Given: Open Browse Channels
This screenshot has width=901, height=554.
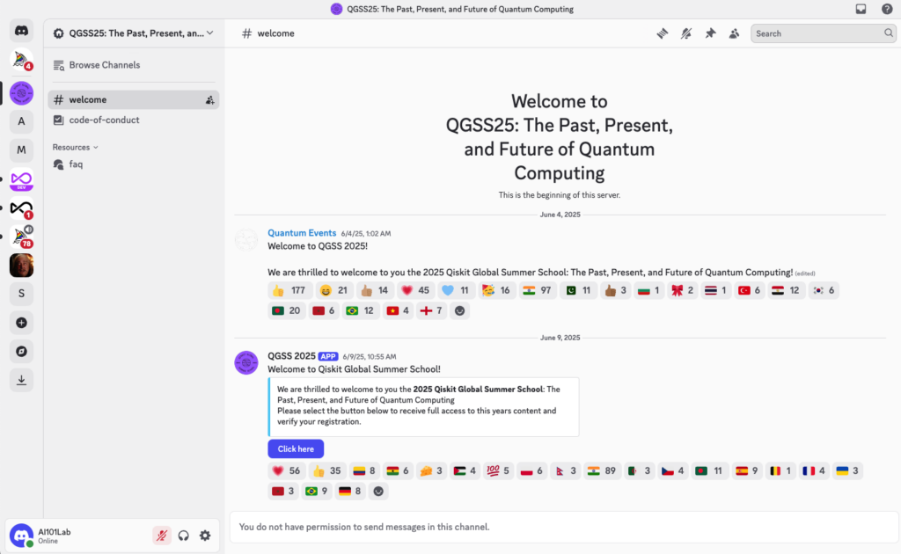Looking at the screenshot, I should tap(134, 65).
